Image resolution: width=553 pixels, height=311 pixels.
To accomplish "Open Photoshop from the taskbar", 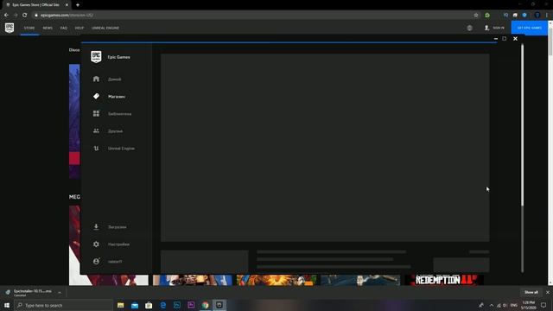I will click(x=177, y=305).
